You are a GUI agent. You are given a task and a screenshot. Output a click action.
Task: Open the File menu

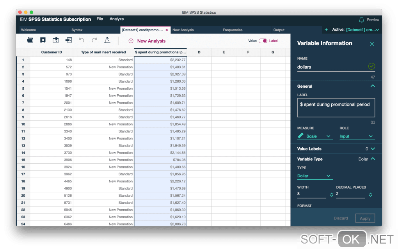tap(100, 19)
